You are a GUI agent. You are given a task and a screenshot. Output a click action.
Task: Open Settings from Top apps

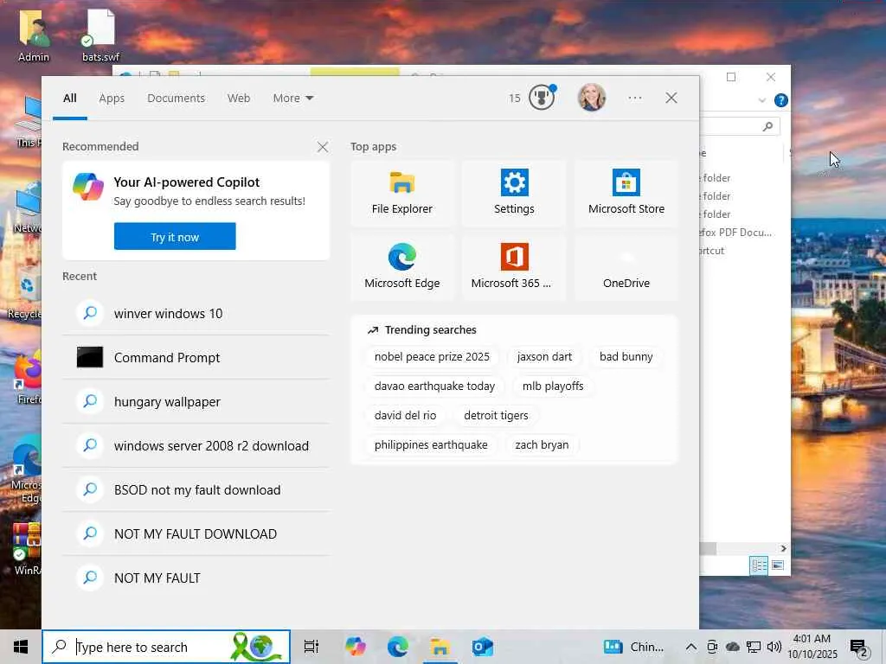point(514,193)
